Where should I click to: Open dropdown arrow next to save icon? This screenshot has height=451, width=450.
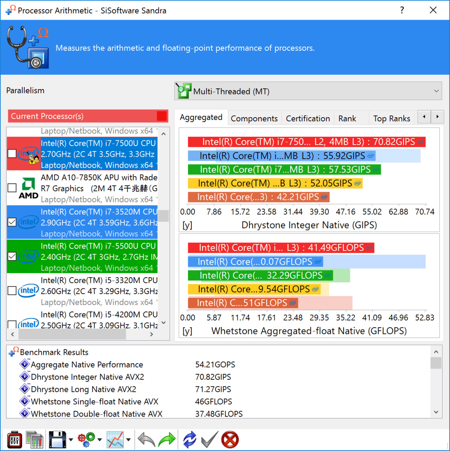(x=71, y=439)
